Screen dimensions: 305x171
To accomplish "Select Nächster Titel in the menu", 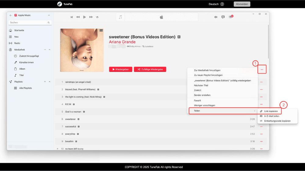I will pyautogui.click(x=201, y=85).
